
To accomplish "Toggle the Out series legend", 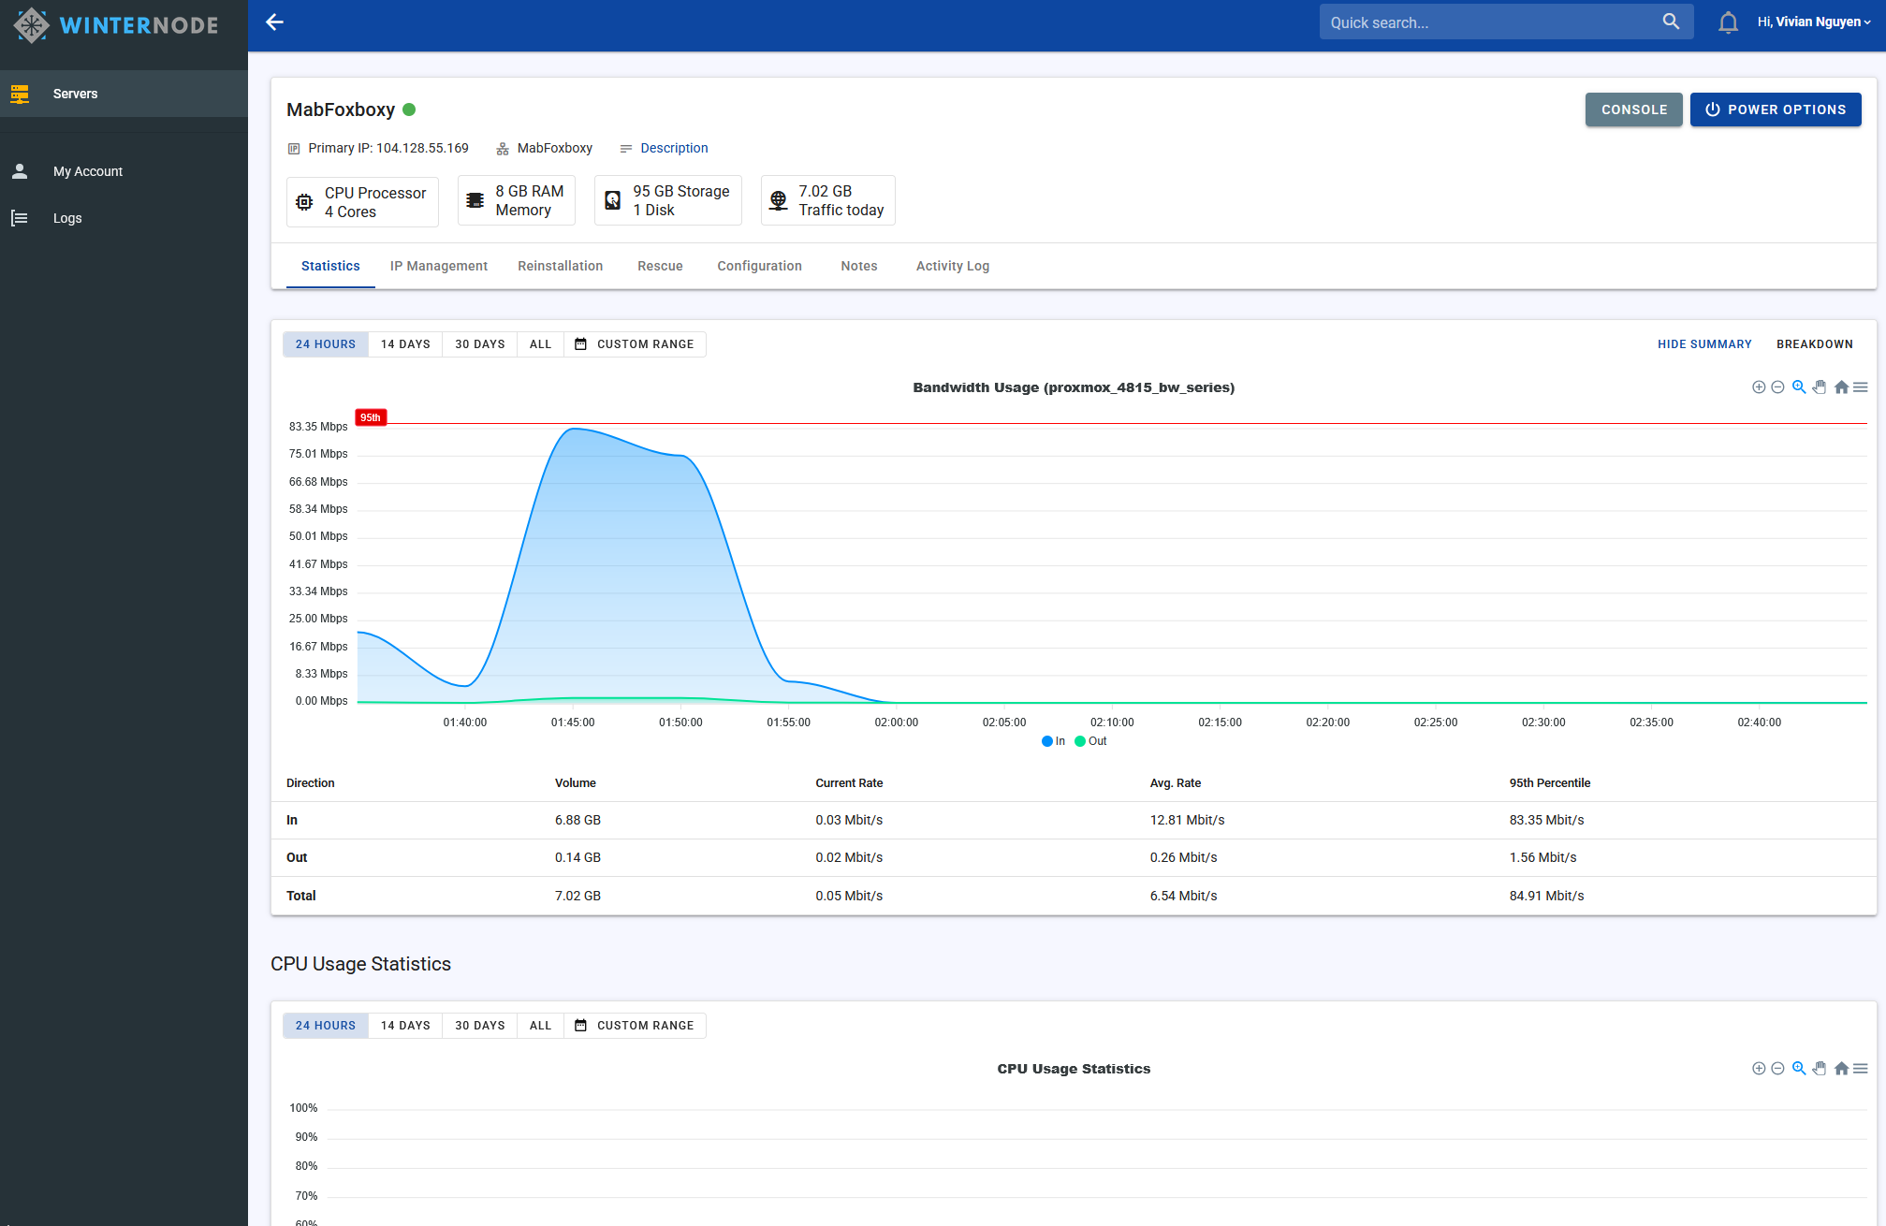I will (1090, 741).
